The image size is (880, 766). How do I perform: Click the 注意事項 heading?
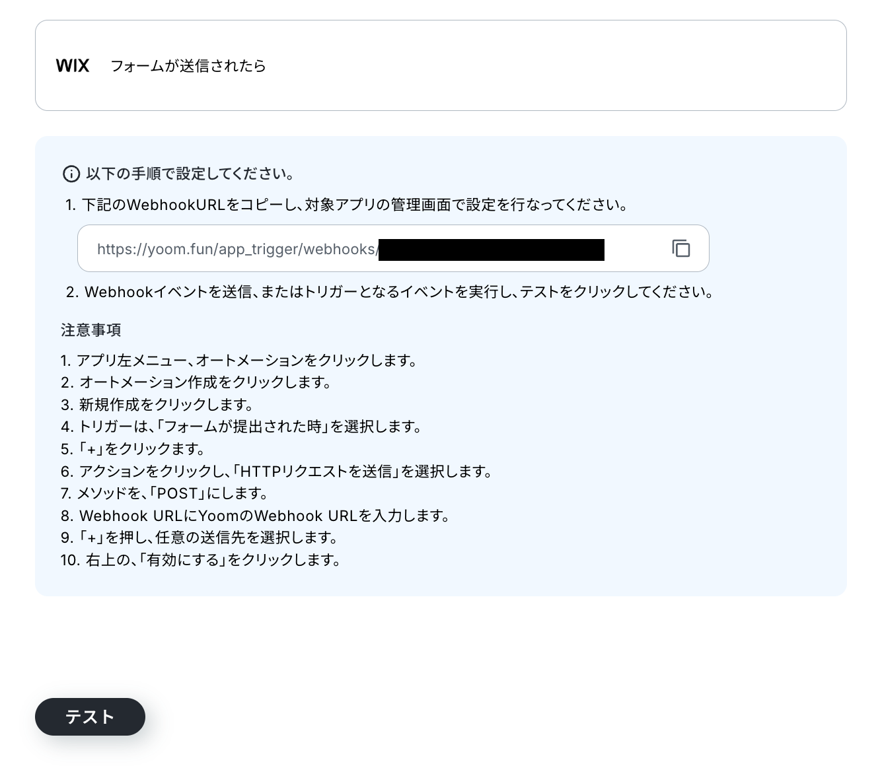pos(91,330)
